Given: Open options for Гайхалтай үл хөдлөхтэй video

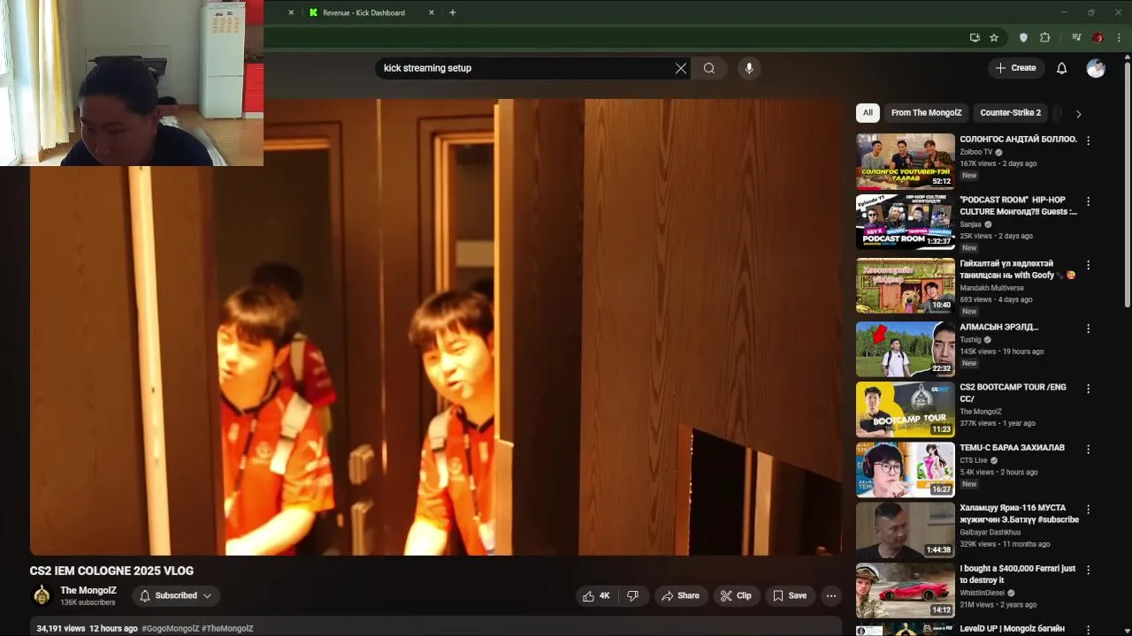Looking at the screenshot, I should click(1089, 265).
